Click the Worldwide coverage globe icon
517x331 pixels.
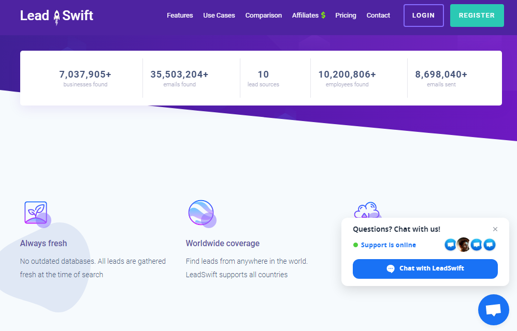202,214
